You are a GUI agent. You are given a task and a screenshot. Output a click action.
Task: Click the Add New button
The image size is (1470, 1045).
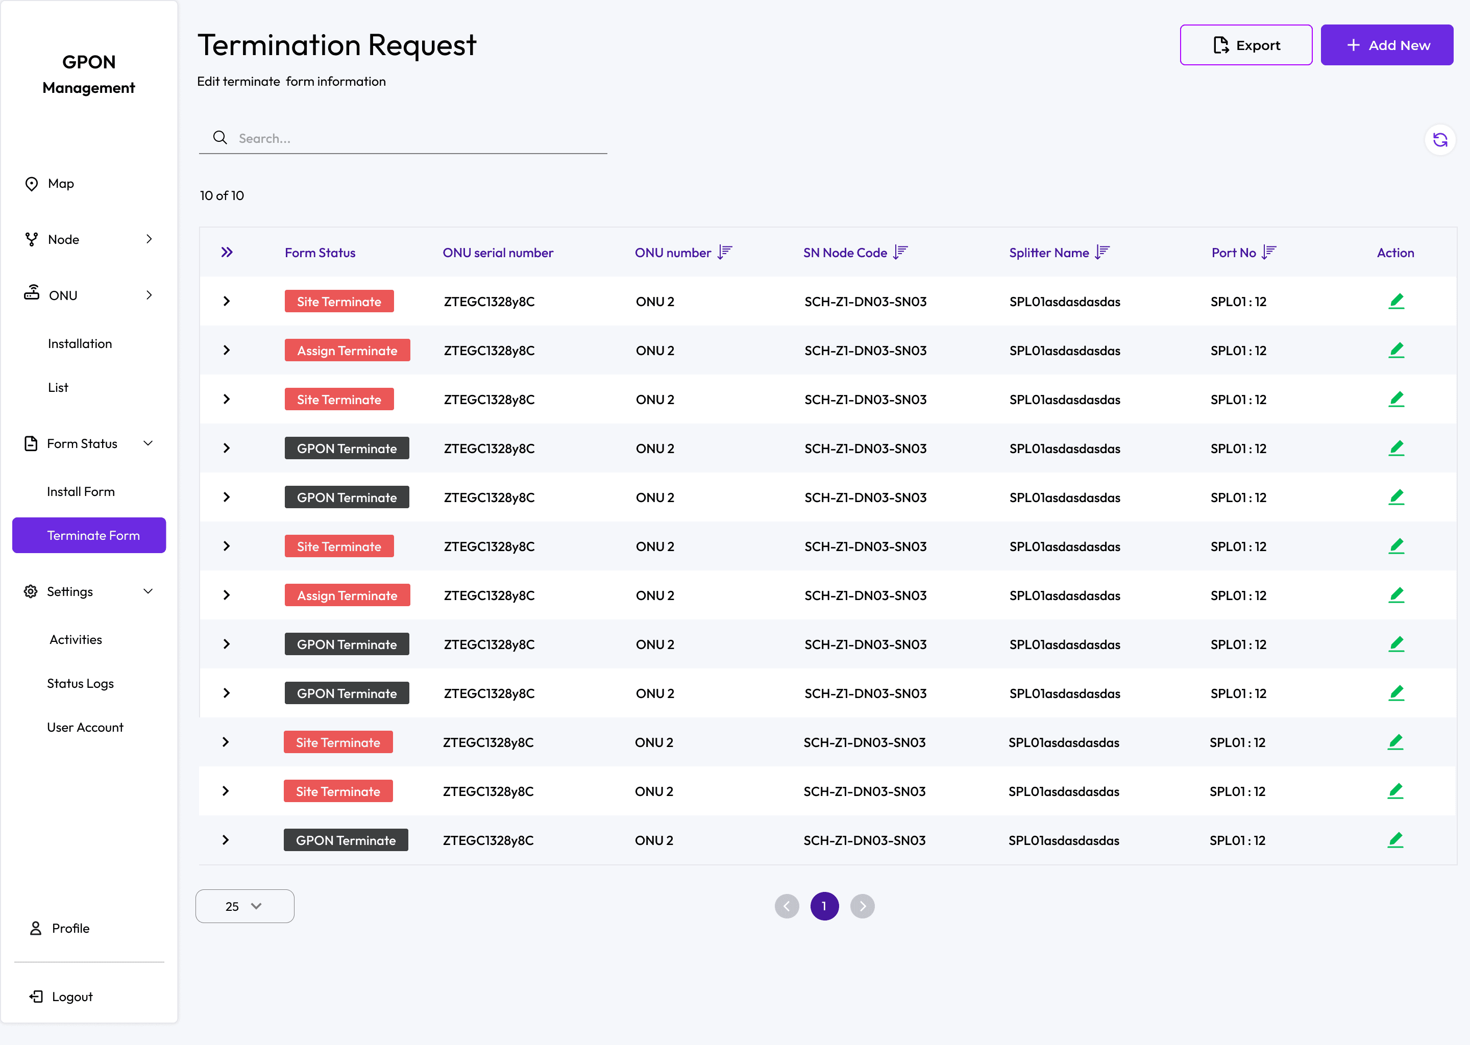tap(1386, 45)
